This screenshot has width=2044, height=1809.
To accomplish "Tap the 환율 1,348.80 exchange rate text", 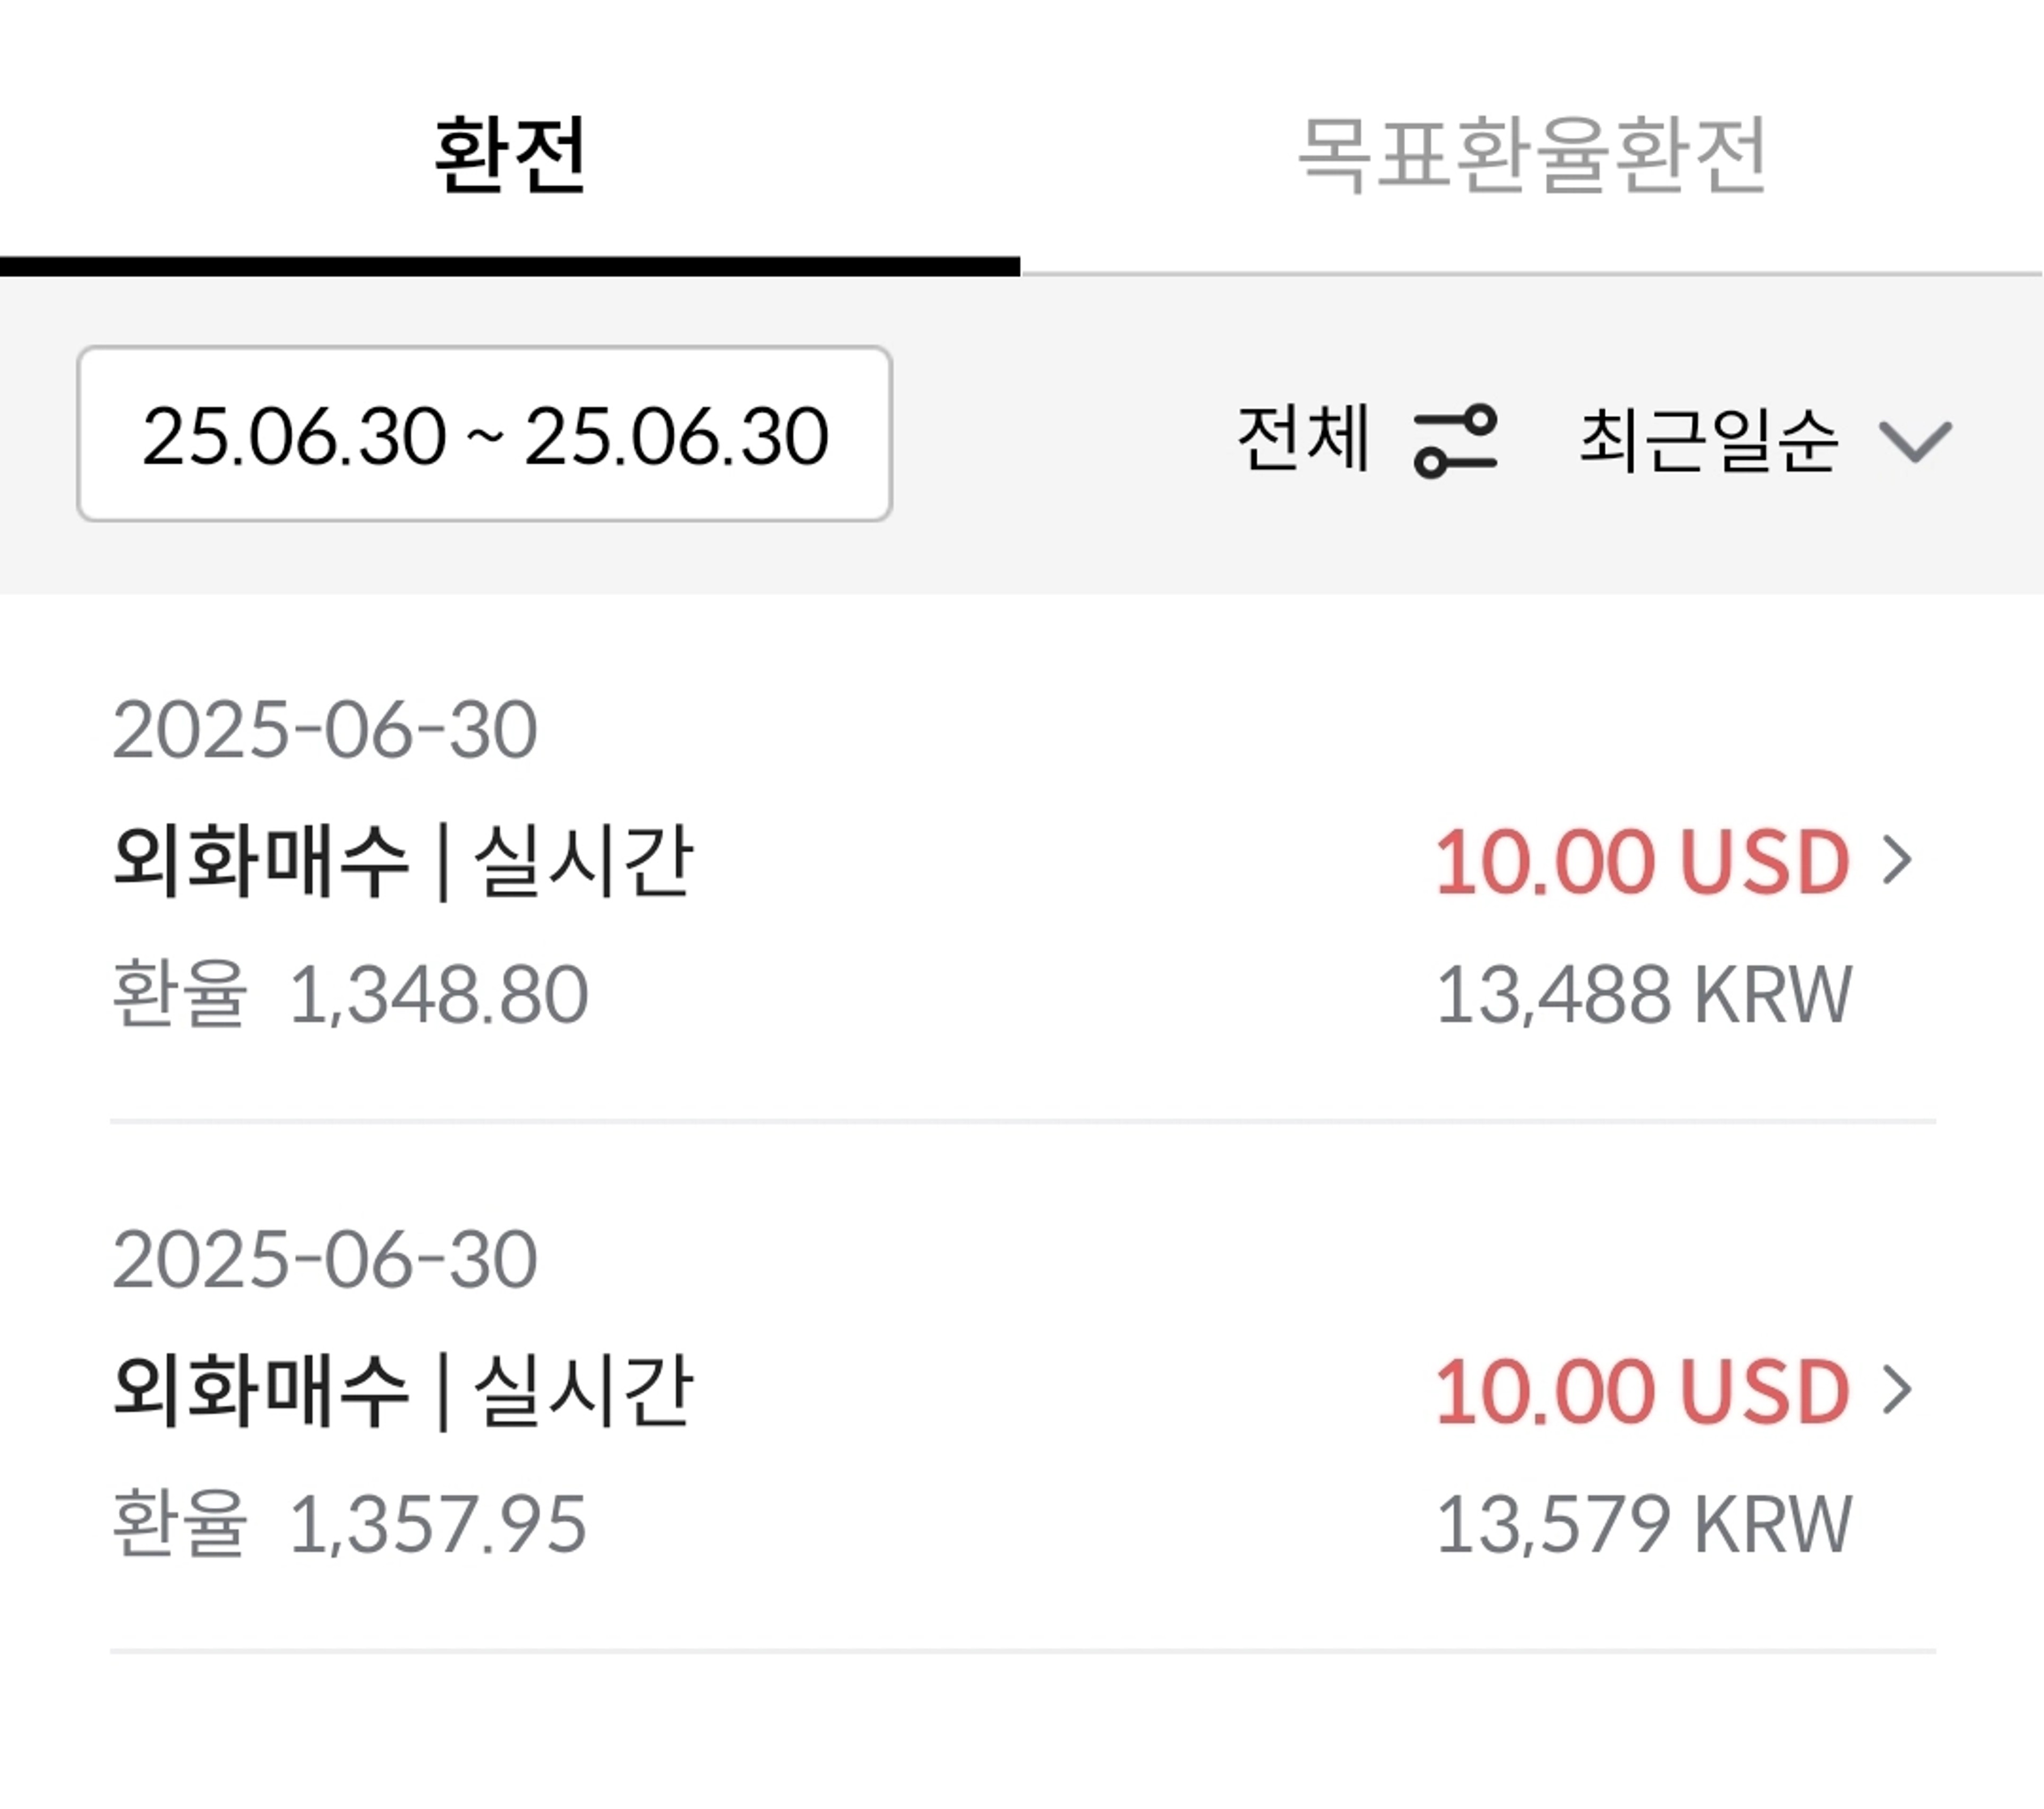I will coord(350,992).
